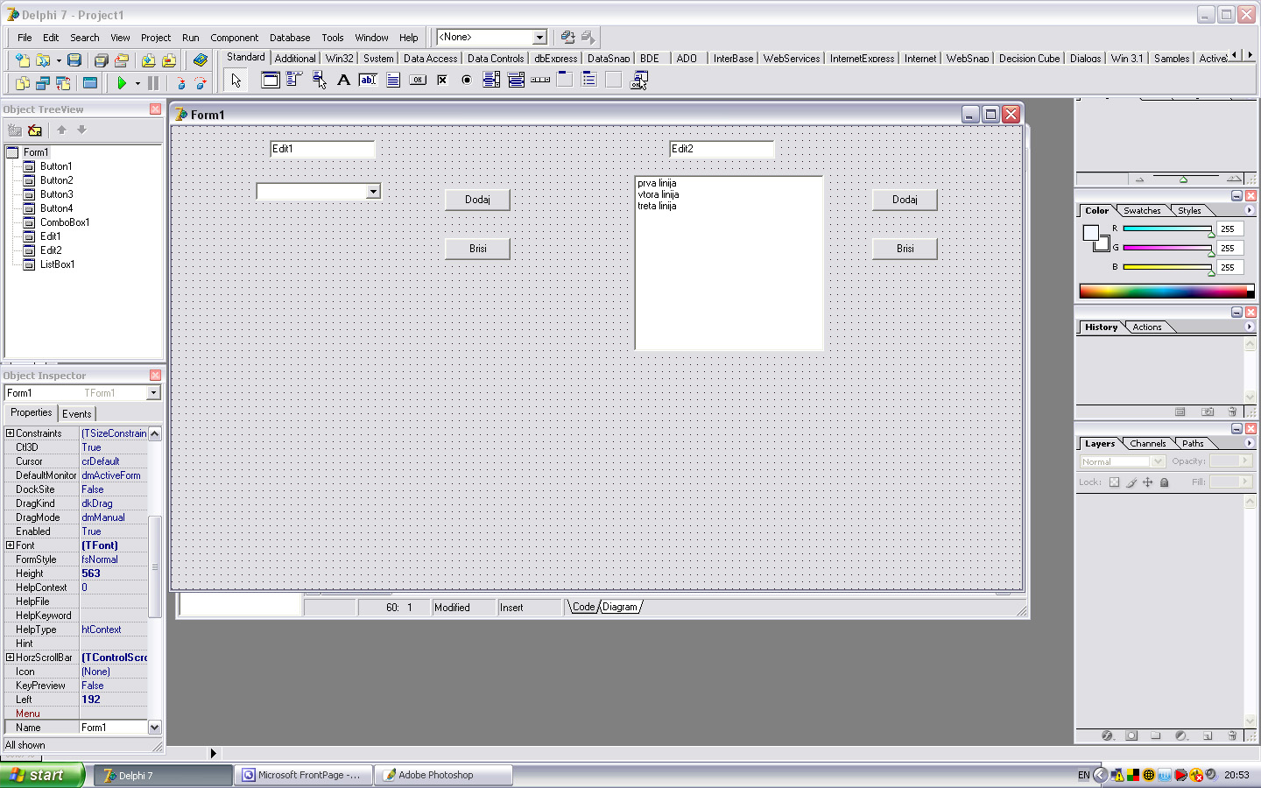Open the Component menu
Image resolution: width=1261 pixels, height=788 pixels.
(x=234, y=38)
